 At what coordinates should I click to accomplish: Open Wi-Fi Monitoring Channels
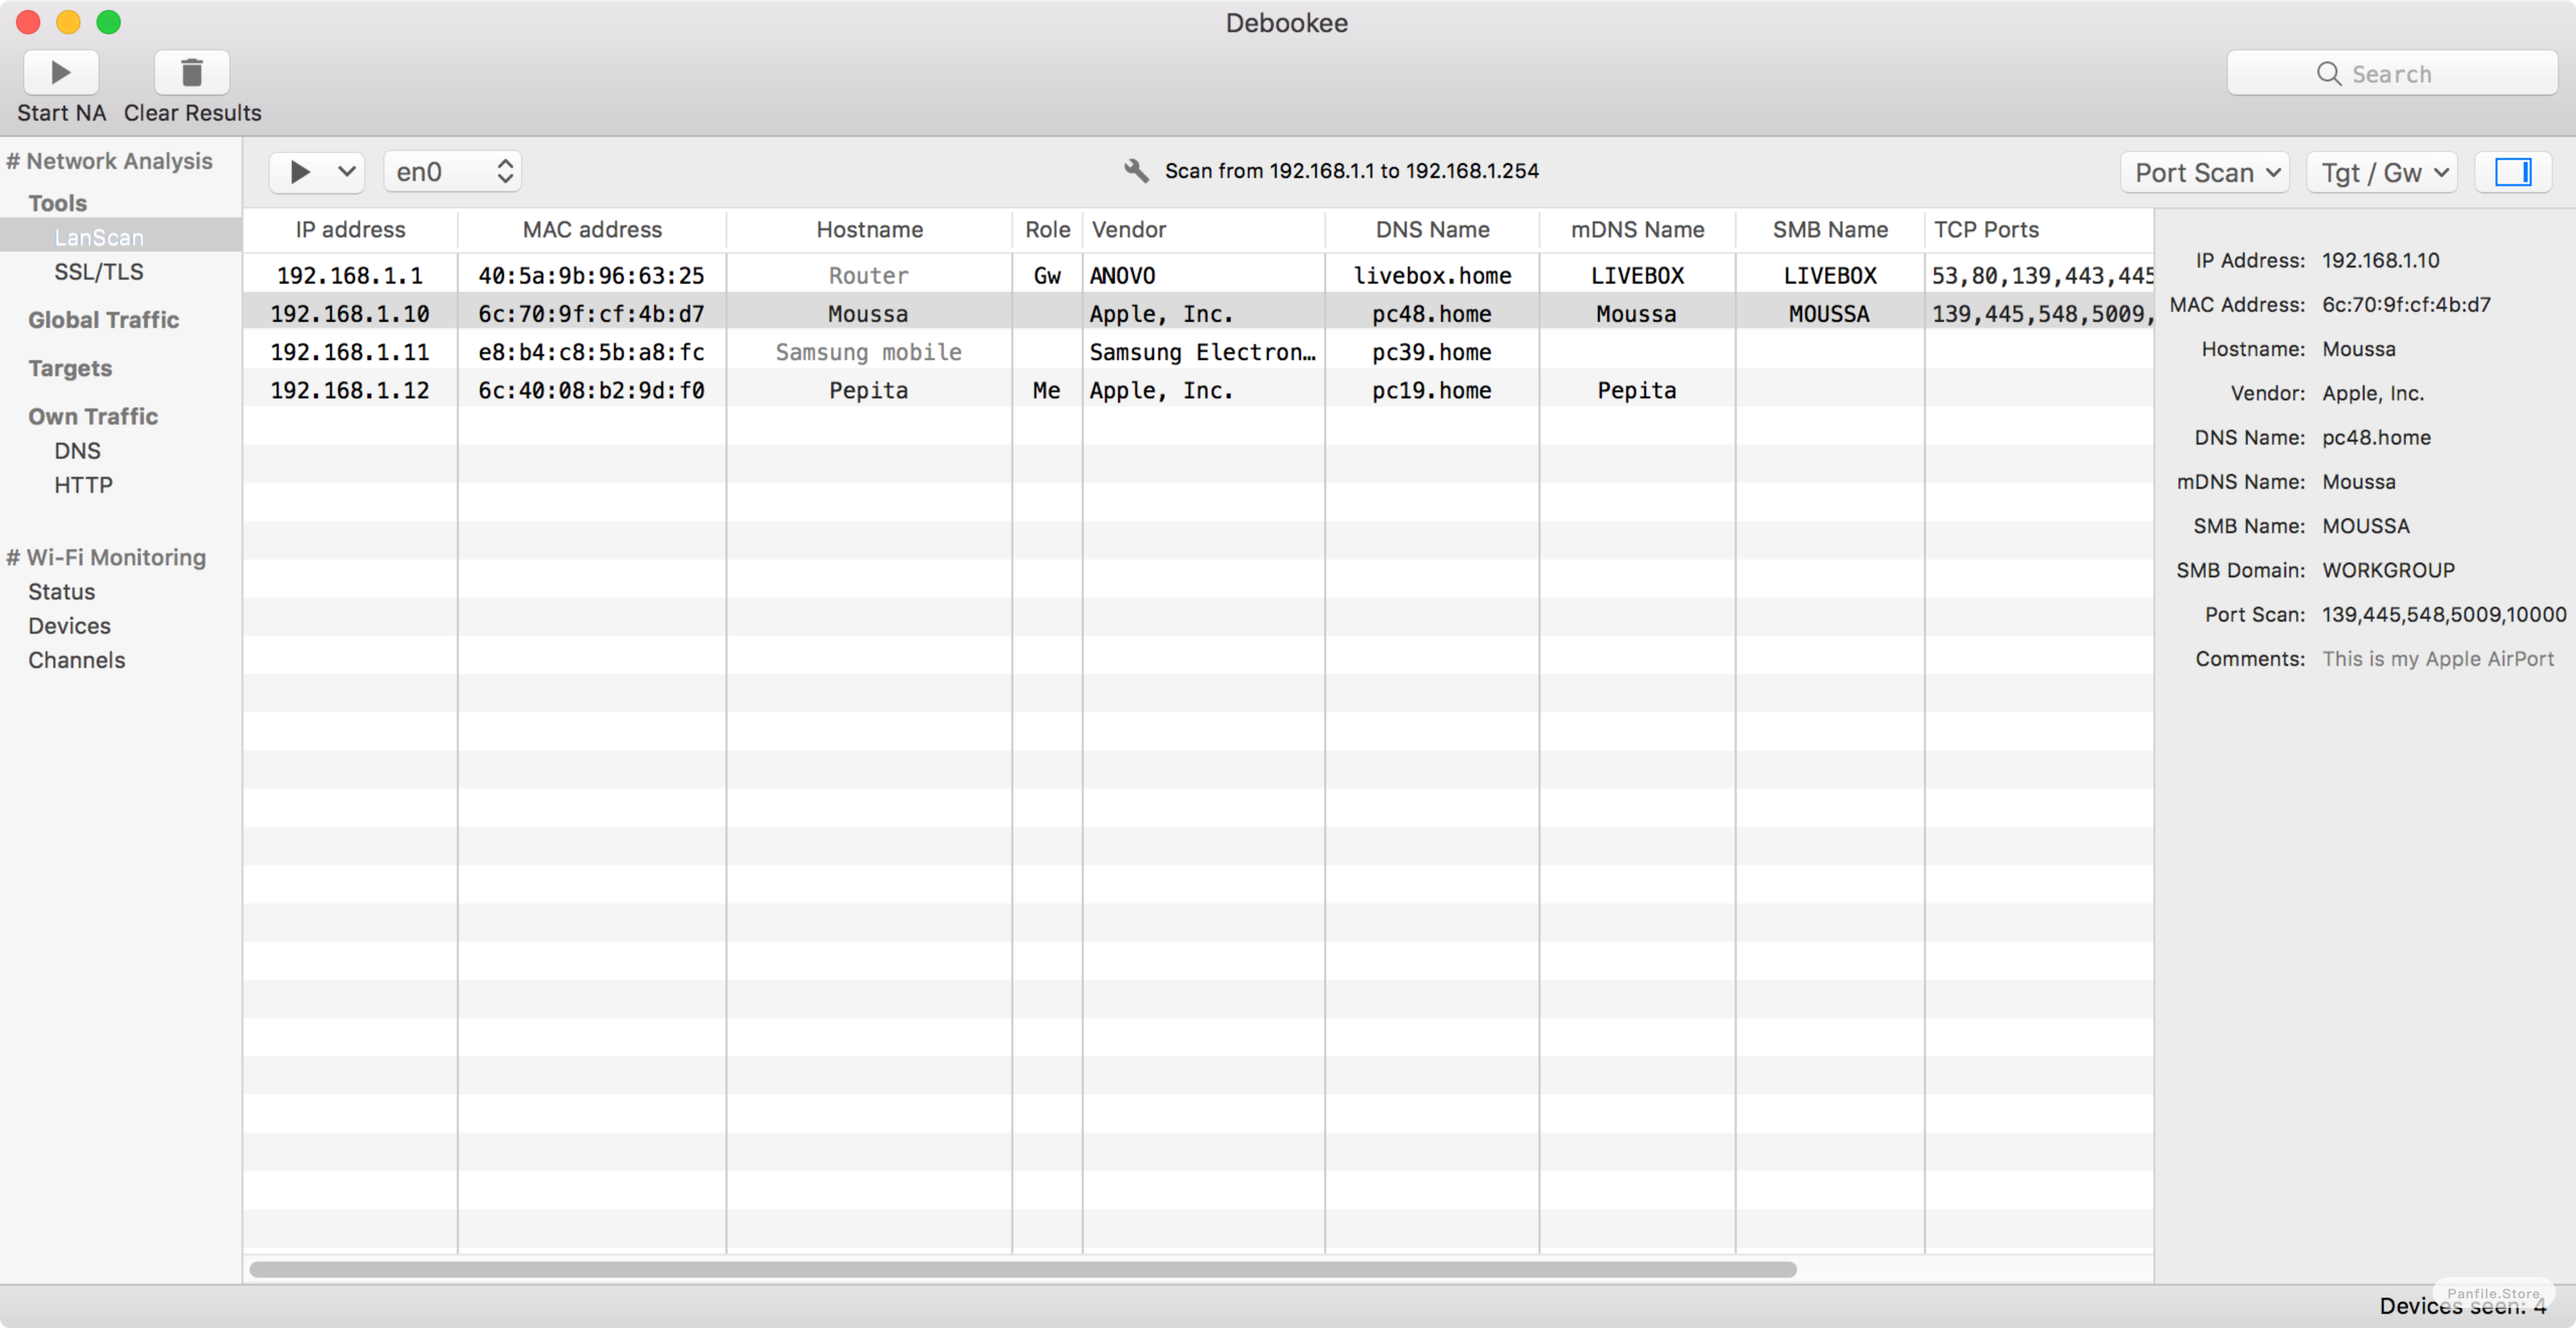(x=76, y=660)
